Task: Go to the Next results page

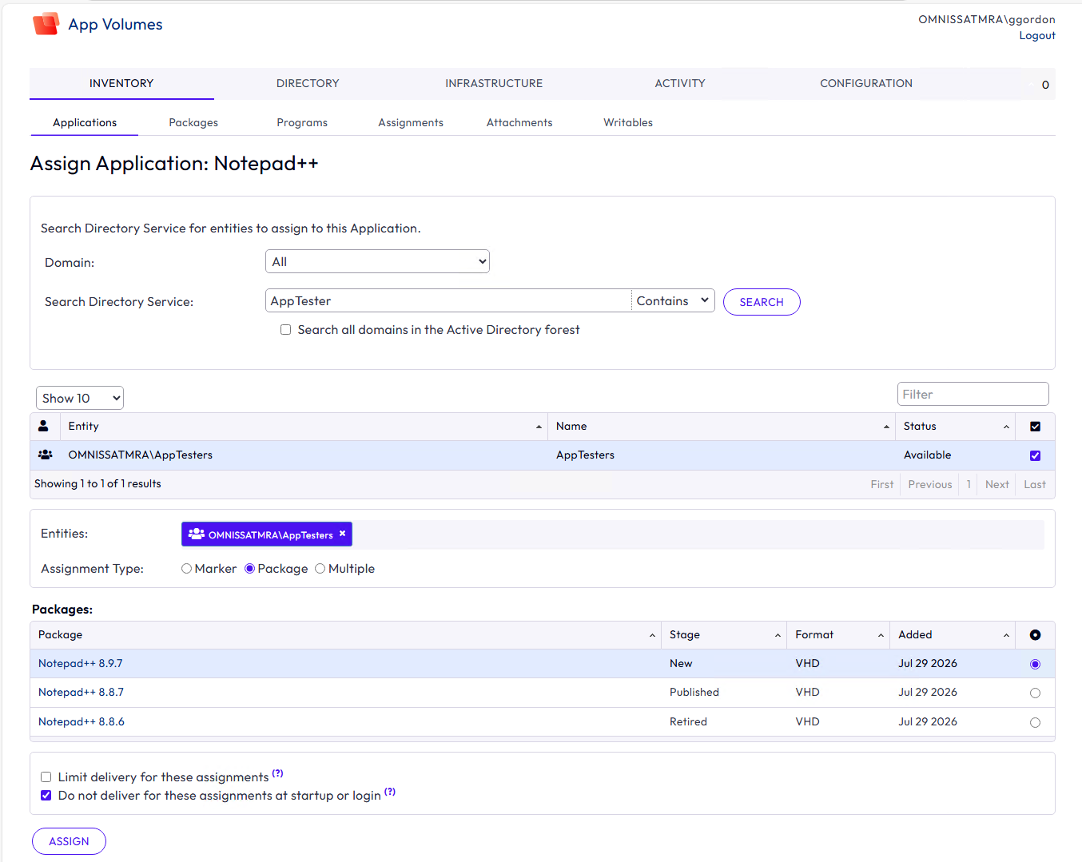Action: 997,484
